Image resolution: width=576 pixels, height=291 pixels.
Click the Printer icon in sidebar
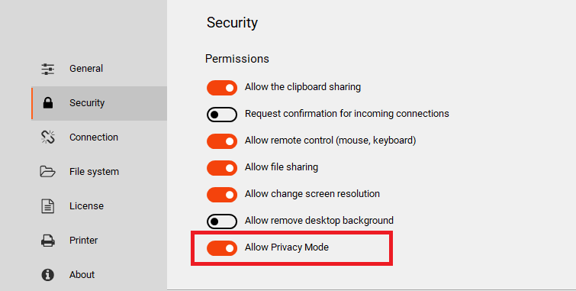pos(48,241)
